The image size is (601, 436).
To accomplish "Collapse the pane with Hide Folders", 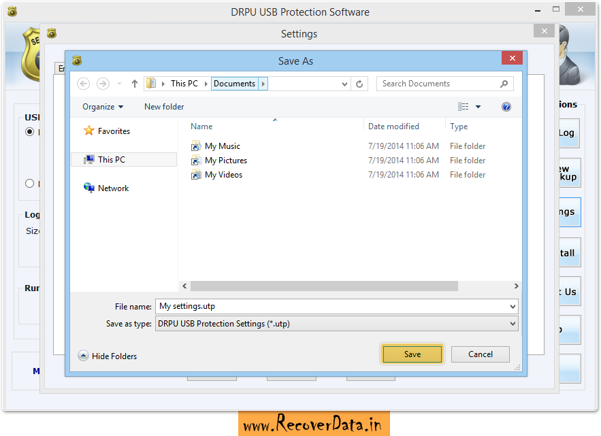I will point(108,356).
